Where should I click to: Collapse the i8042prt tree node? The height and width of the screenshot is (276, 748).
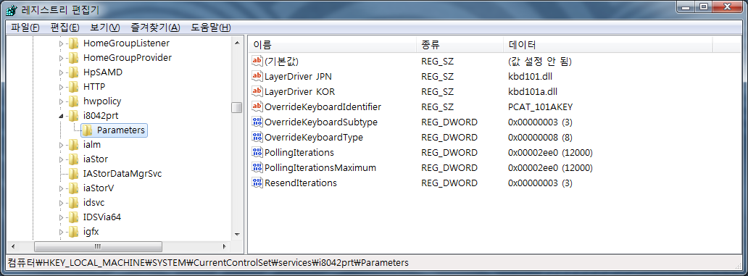(61, 116)
